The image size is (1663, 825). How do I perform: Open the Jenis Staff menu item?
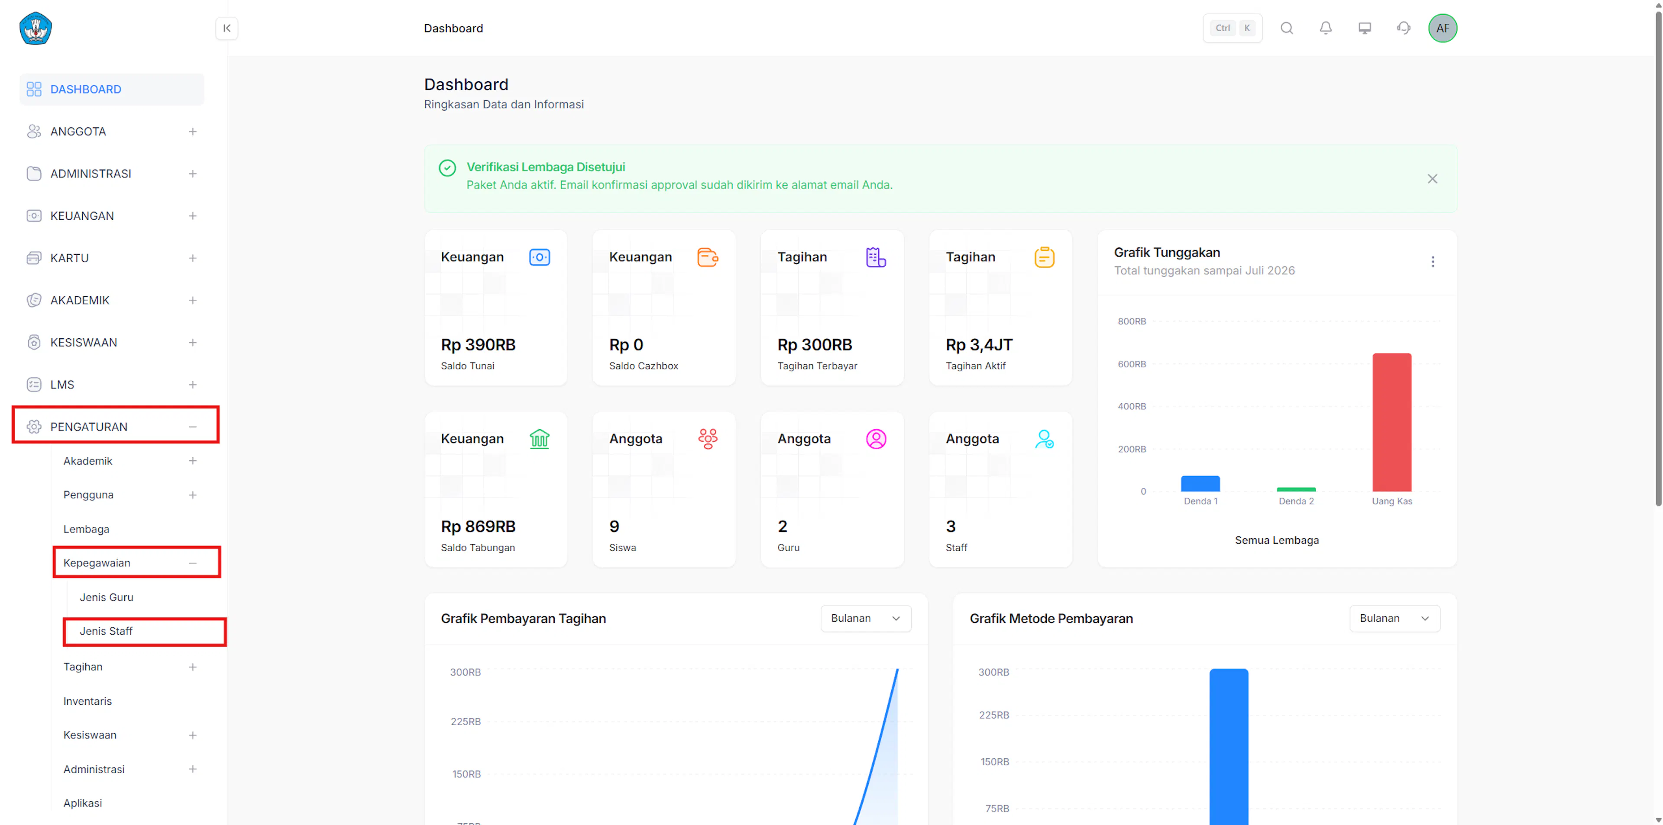click(x=106, y=632)
